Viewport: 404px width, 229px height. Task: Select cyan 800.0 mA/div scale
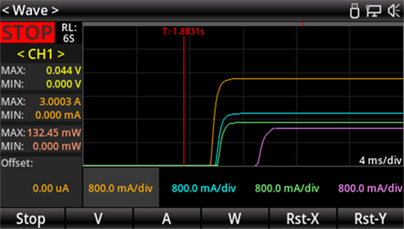[203, 188]
